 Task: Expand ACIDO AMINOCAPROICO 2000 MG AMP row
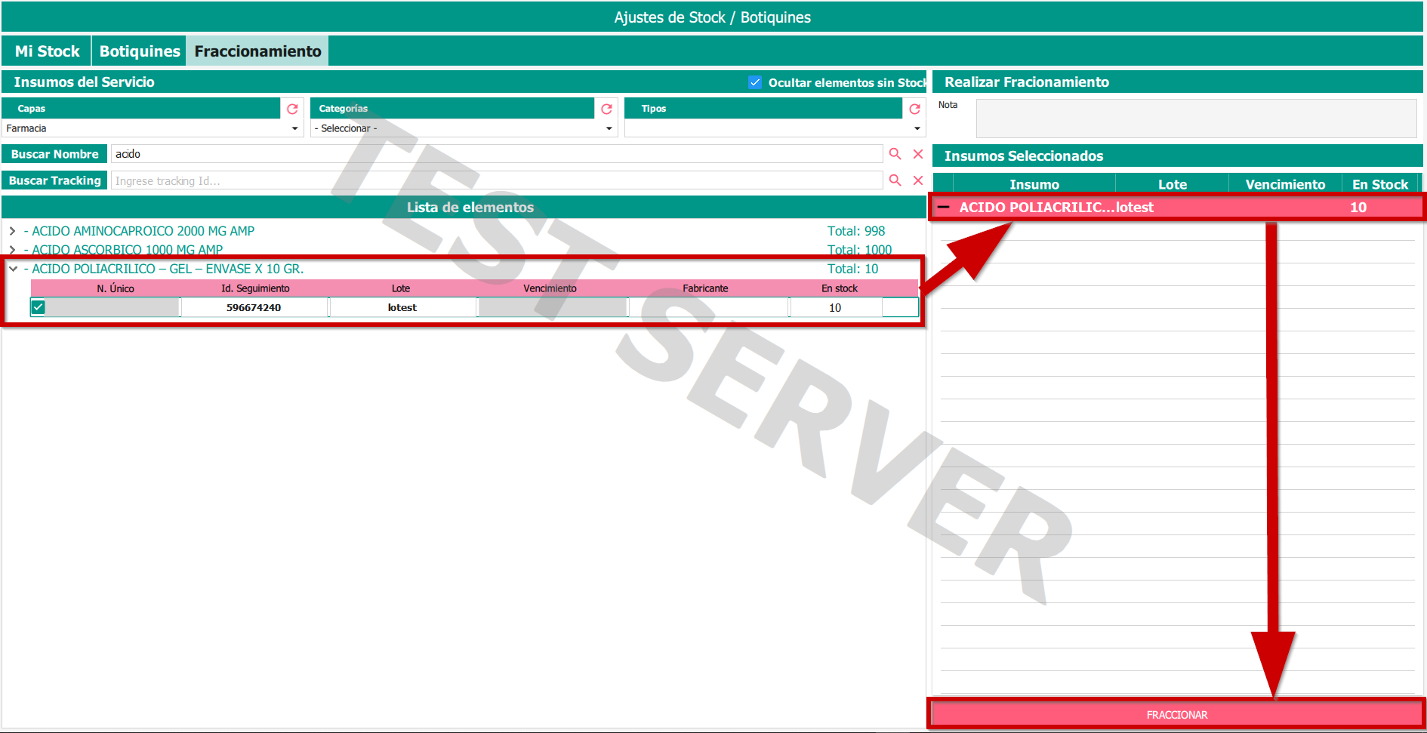pyautogui.click(x=12, y=231)
